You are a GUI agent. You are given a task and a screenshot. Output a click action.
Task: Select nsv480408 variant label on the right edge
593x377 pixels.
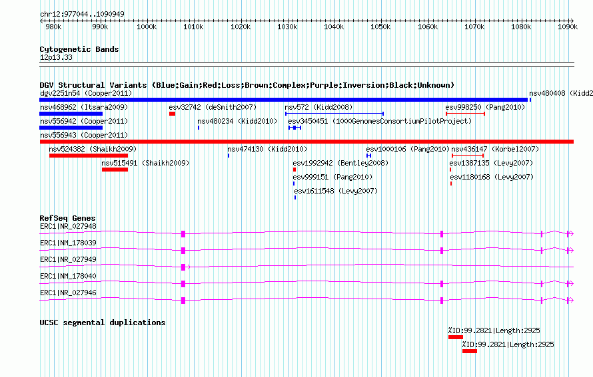point(560,93)
